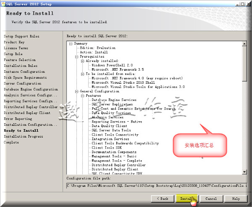Select Client Tools Connectivity row
Screen dimensions: 252x207
(x=115, y=135)
